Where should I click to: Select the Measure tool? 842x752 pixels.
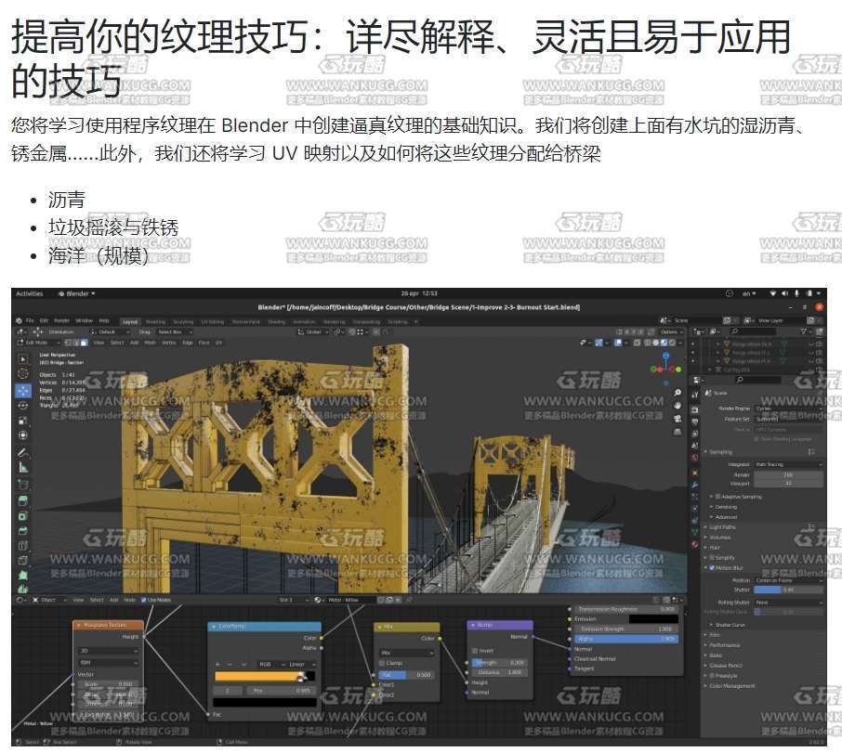[22, 468]
